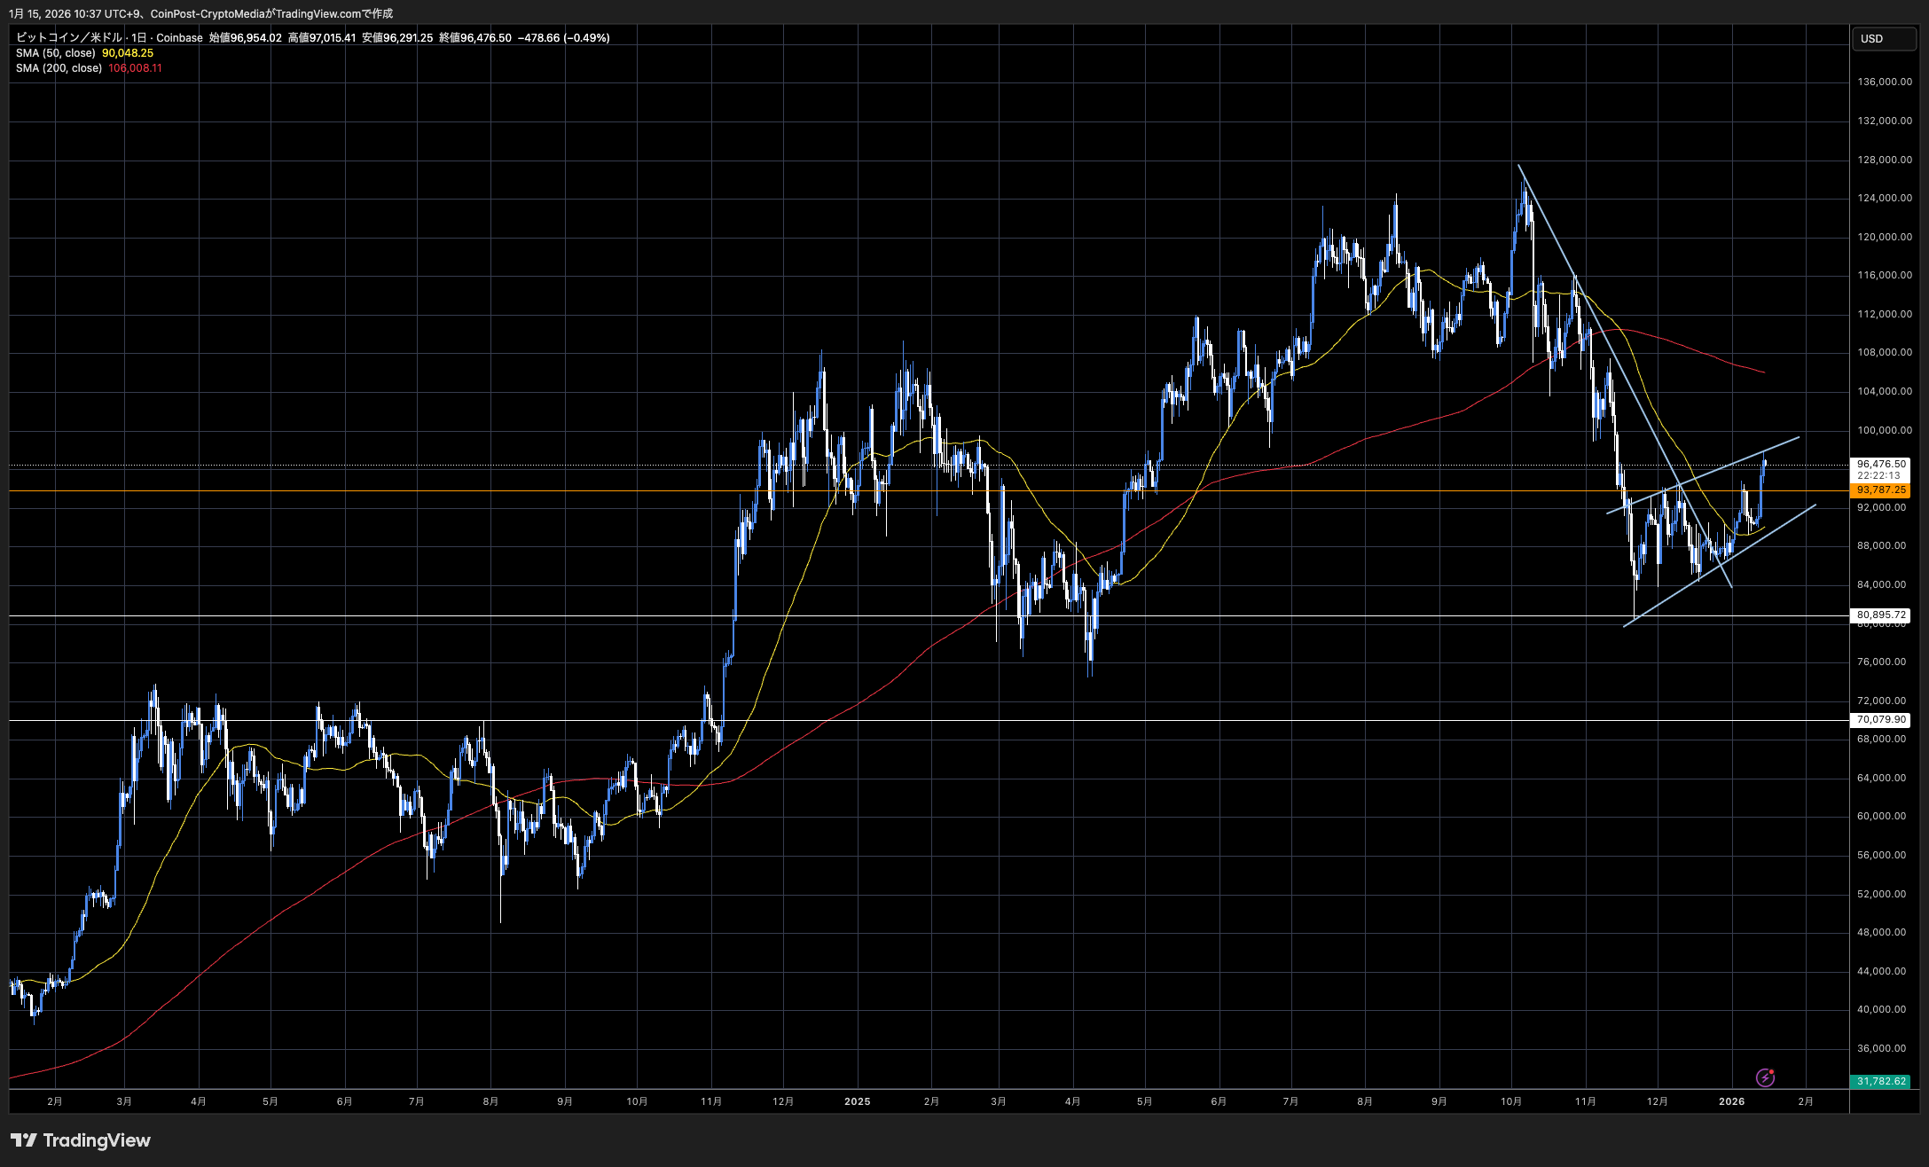The width and height of the screenshot is (1929, 1167).
Task: Click the 80,895.72 horizontal line price tag
Action: click(x=1881, y=615)
